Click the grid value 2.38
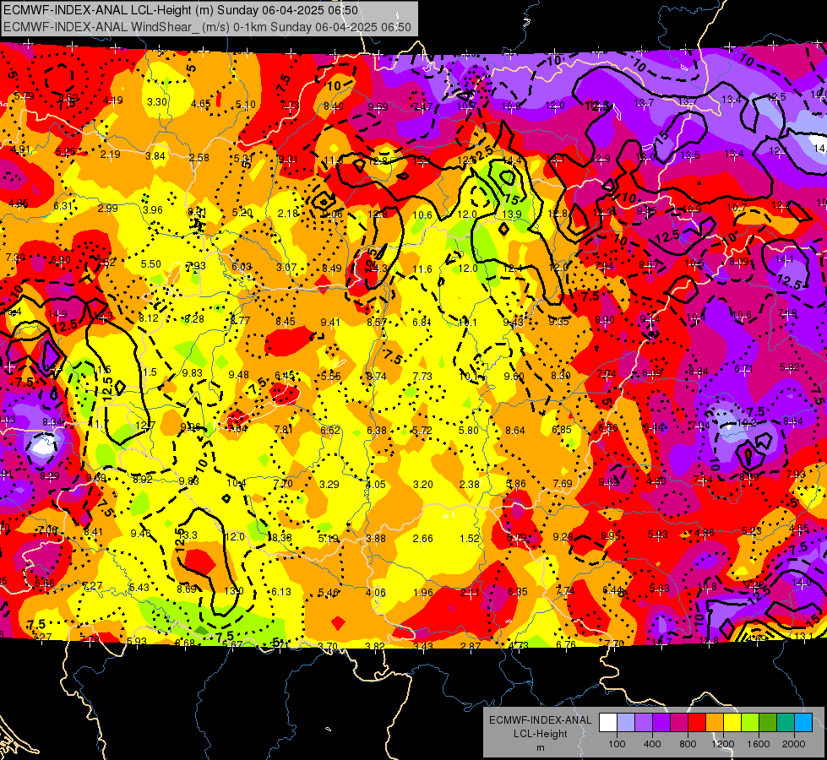Viewport: 827px width, 760px height. click(x=470, y=484)
